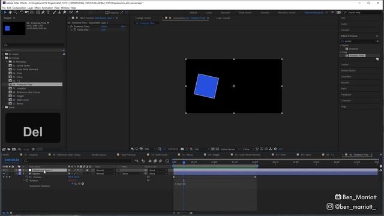The width and height of the screenshot is (384, 216).
Task: Select the Hand tool
Action: tap(10, 12)
